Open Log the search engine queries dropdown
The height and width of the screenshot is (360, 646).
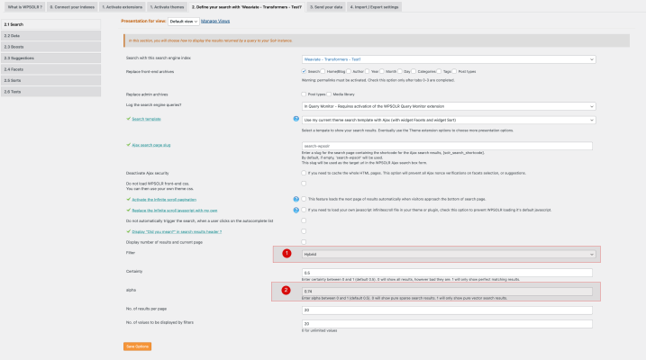click(449, 106)
